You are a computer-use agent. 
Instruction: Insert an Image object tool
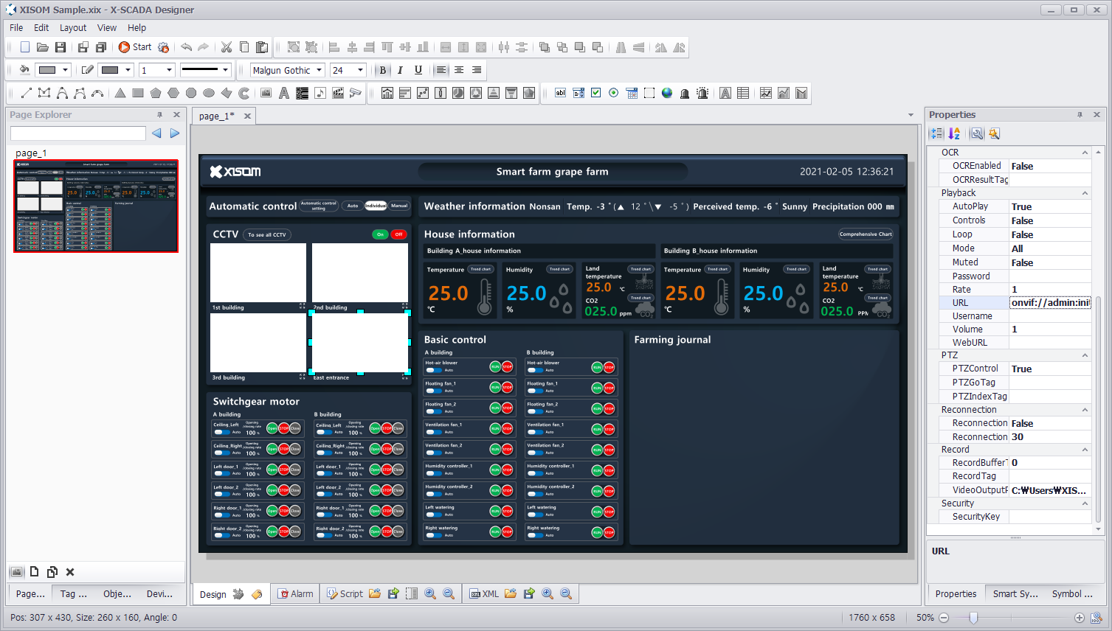[x=266, y=93]
